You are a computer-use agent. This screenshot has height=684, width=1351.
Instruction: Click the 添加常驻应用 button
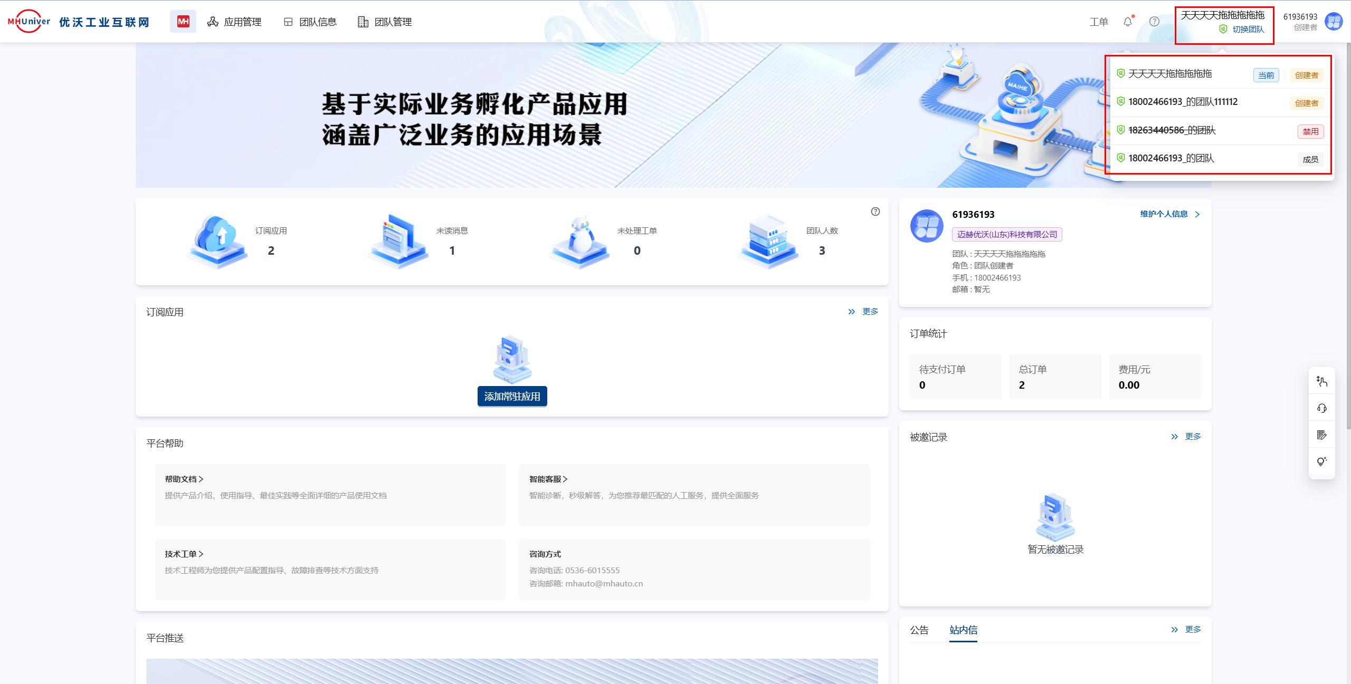[512, 396]
